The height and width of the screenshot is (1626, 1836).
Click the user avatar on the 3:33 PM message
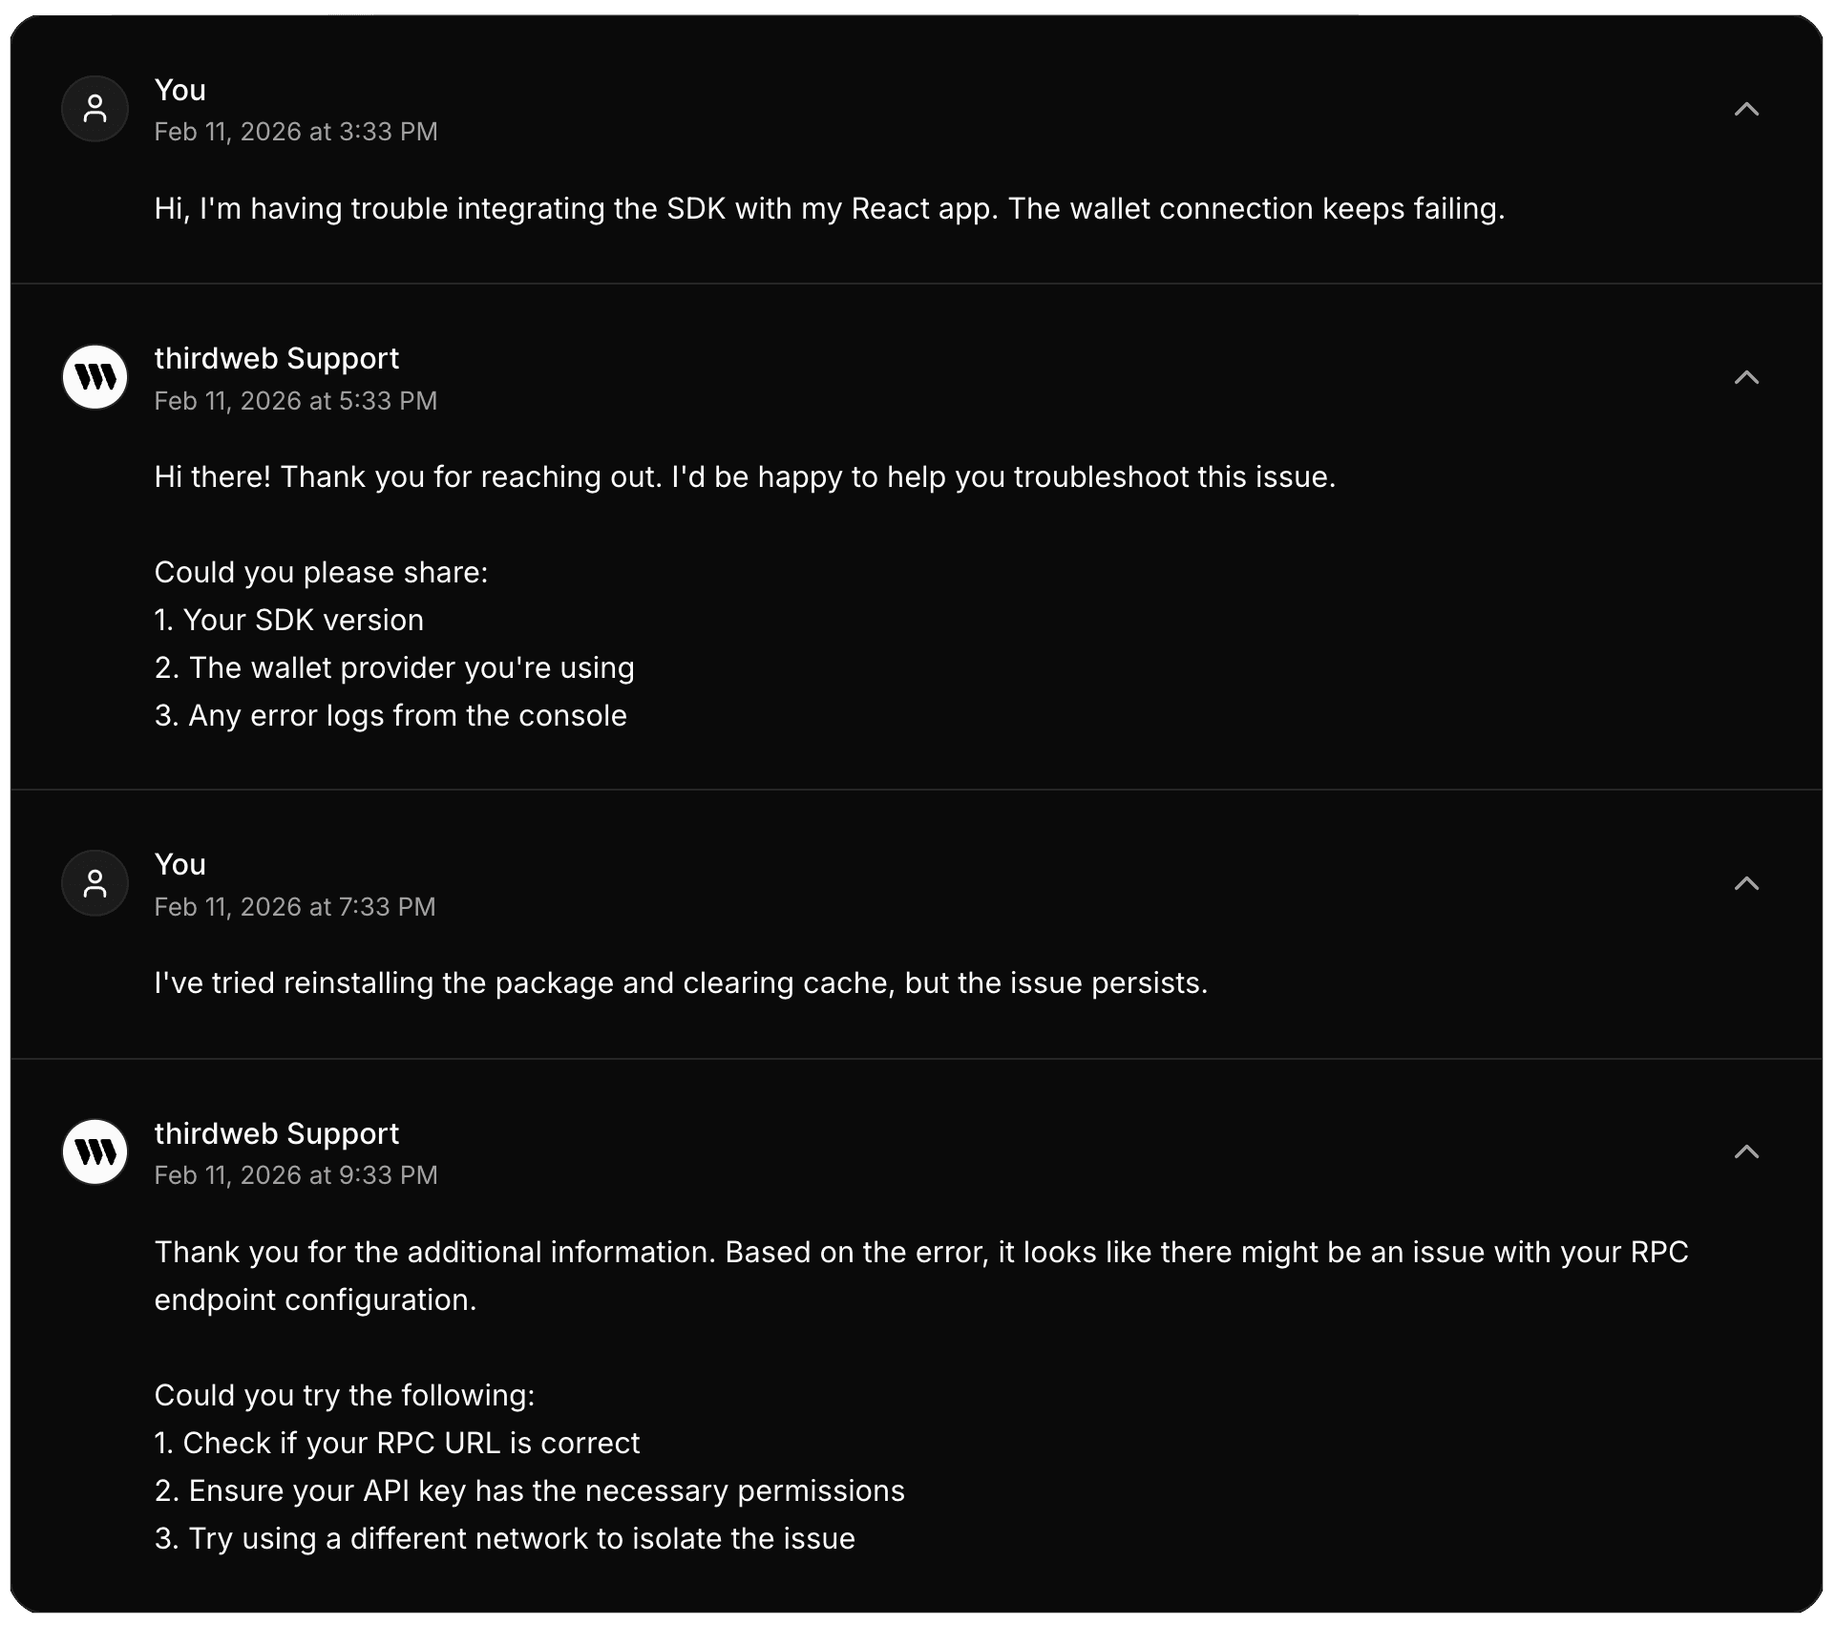click(x=95, y=109)
